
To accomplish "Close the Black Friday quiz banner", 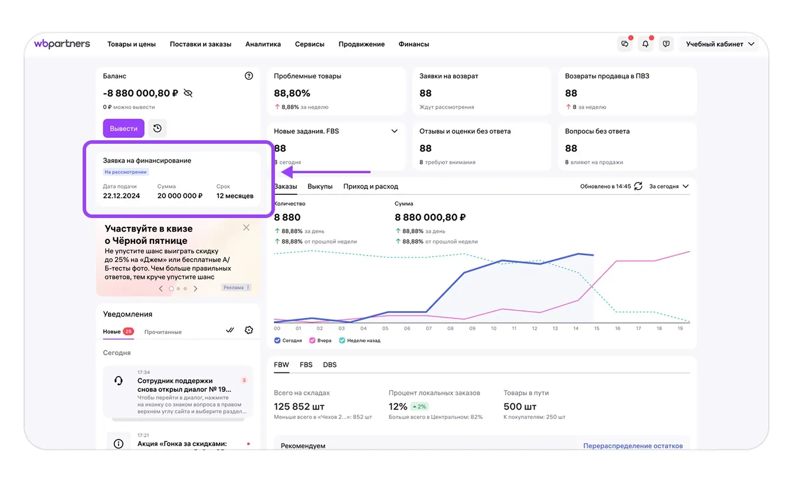I will click(246, 227).
